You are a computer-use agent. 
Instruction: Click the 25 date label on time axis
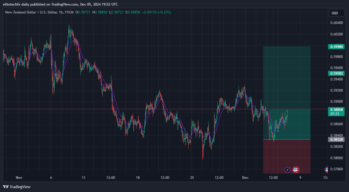192,178
